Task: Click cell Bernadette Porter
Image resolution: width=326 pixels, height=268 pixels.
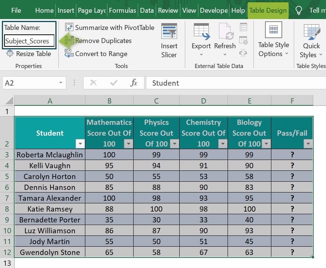Action: click(x=50, y=220)
